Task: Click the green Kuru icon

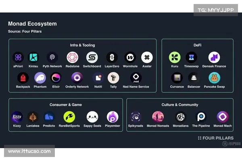Action: (x=175, y=58)
